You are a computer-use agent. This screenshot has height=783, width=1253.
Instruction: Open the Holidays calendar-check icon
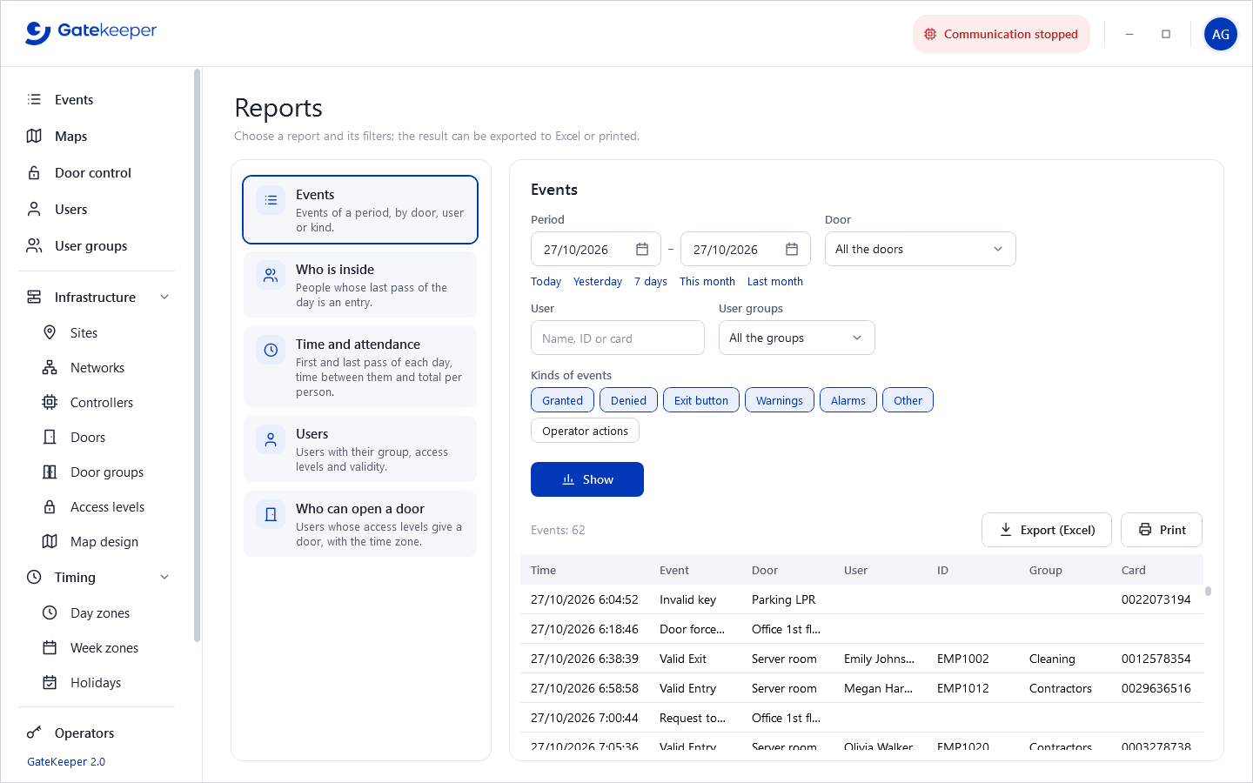pos(50,682)
